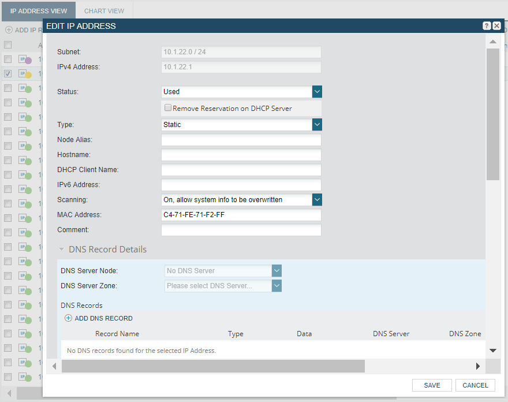Click into the MAC Address field

[241, 215]
